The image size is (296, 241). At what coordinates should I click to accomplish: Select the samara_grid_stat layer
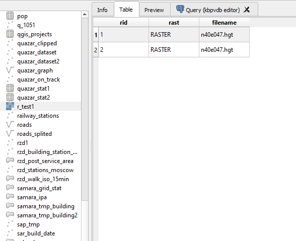39,188
